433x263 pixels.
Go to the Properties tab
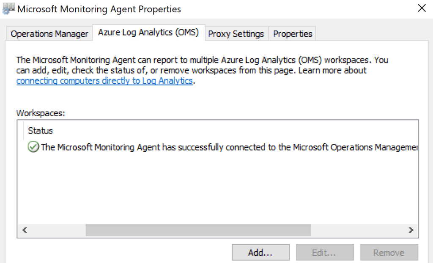pos(293,34)
